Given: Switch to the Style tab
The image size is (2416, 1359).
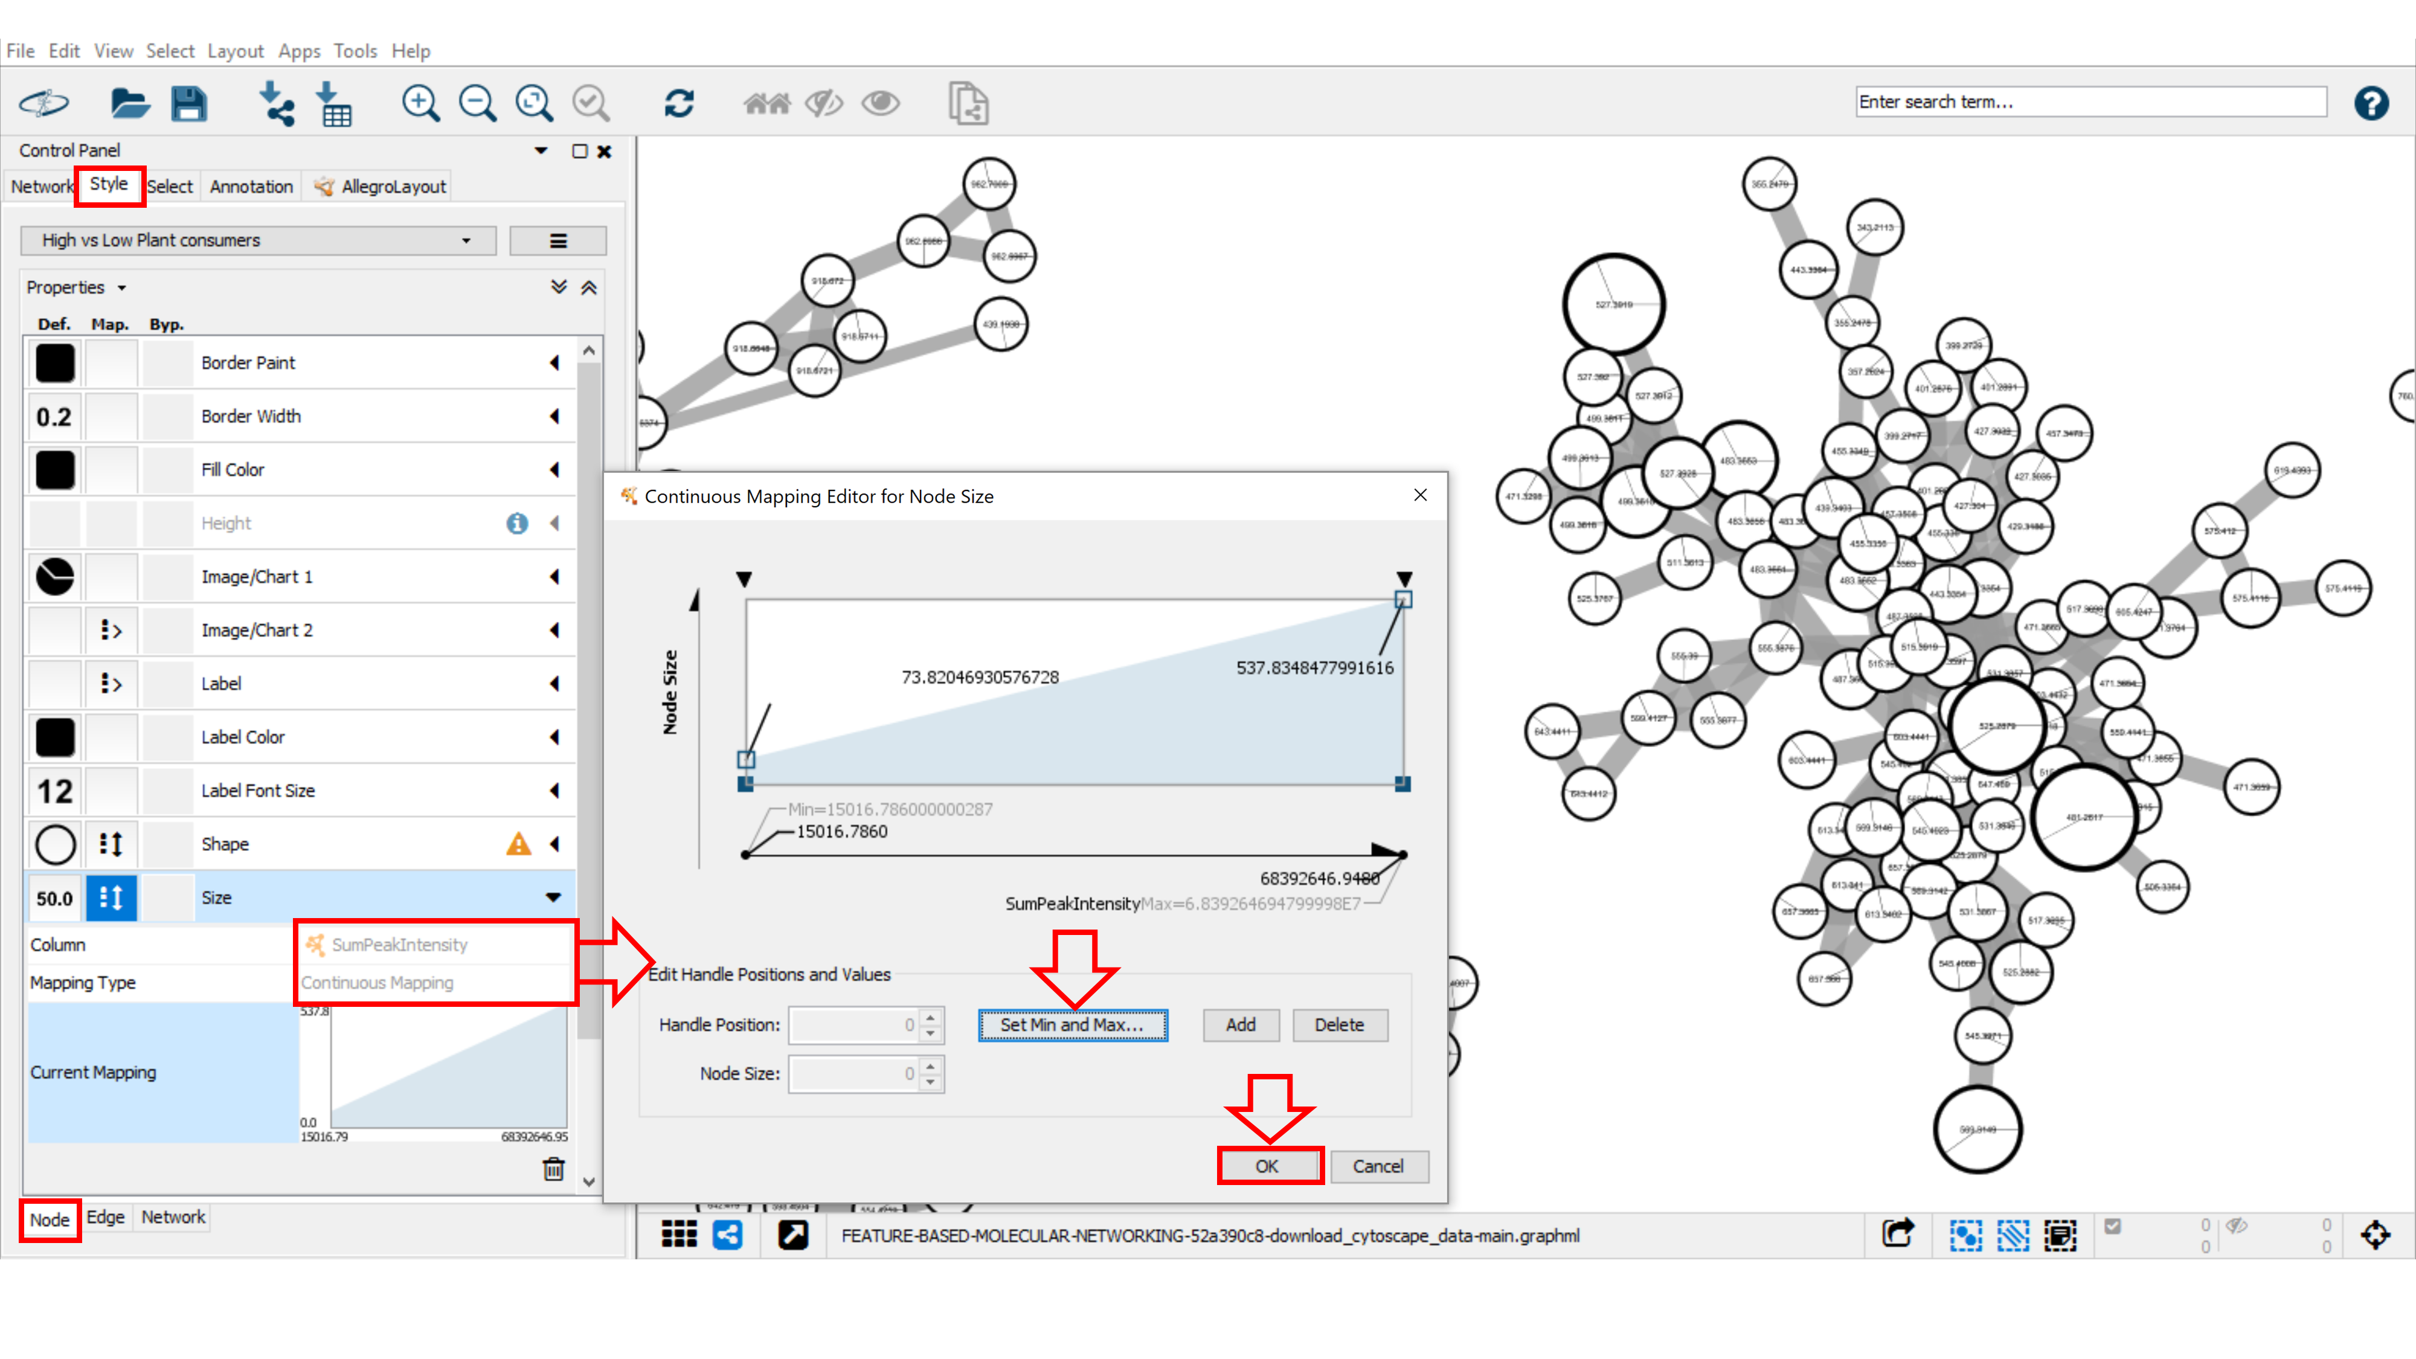Looking at the screenshot, I should [109, 185].
